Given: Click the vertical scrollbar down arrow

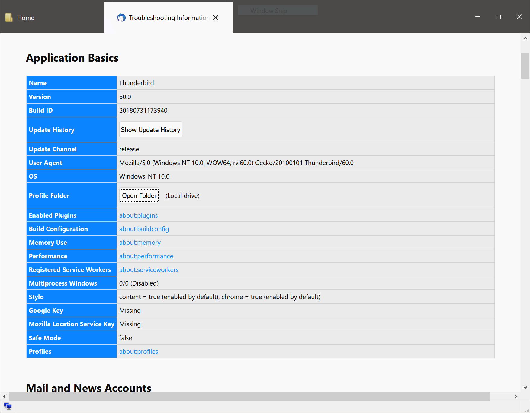Looking at the screenshot, I should coord(525,387).
